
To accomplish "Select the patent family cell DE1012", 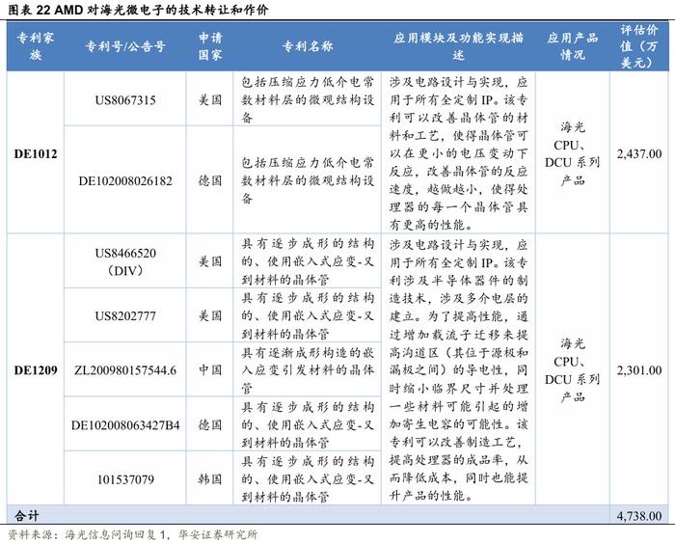I will [36, 153].
